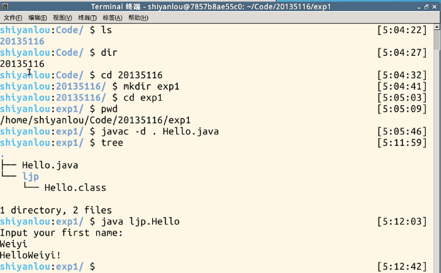Click the 'cd exp1' command
The width and height of the screenshot is (441, 273).
pyautogui.click(x=143, y=98)
